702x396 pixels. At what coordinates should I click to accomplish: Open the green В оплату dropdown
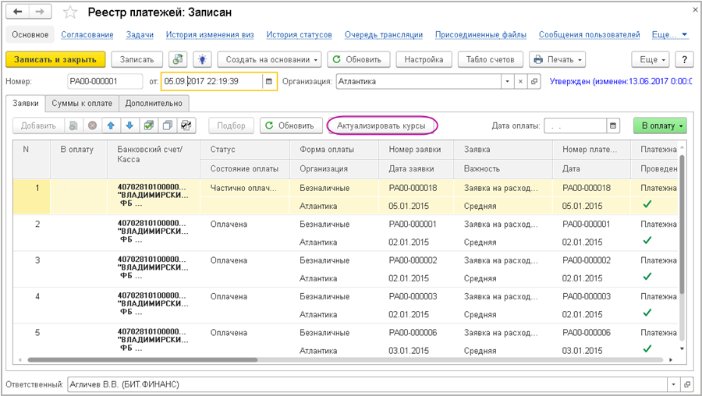[660, 126]
